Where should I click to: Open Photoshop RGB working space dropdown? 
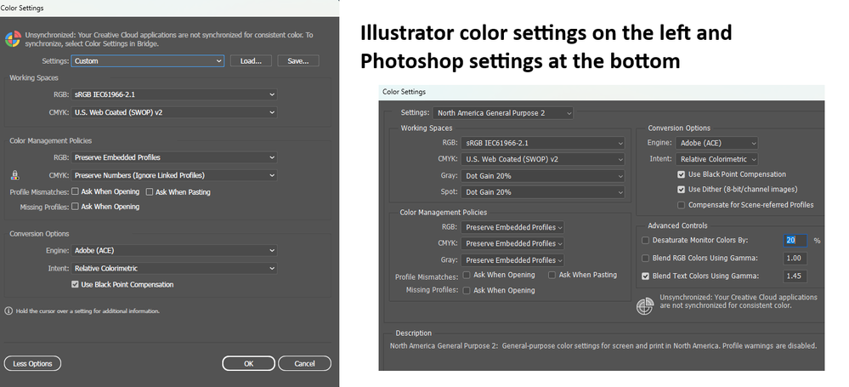pos(542,143)
